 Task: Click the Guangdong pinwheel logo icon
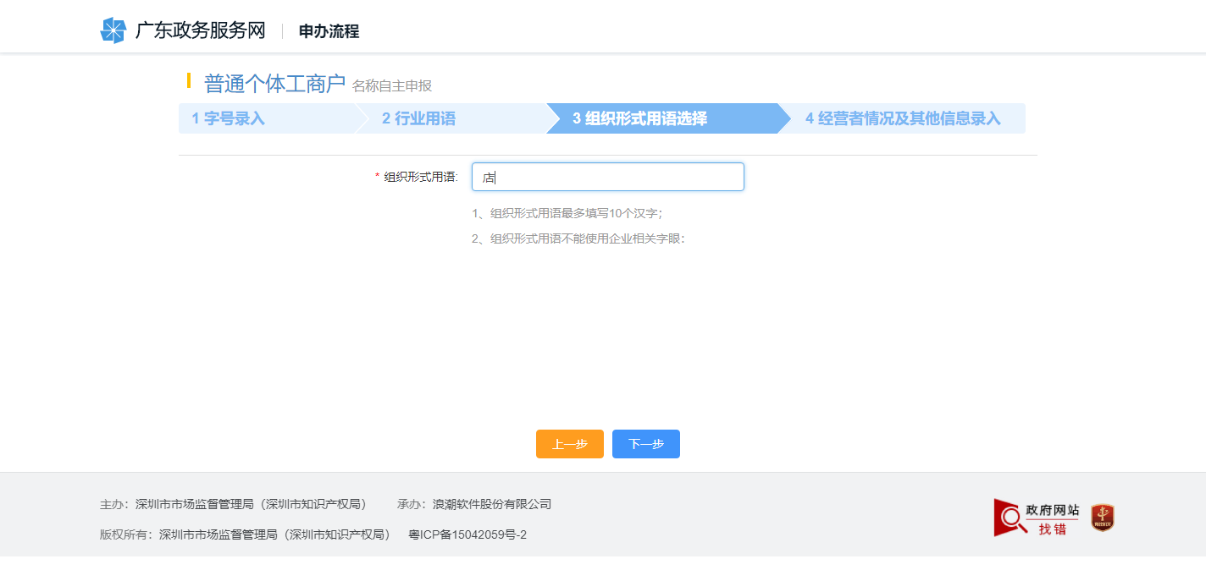pyautogui.click(x=113, y=31)
